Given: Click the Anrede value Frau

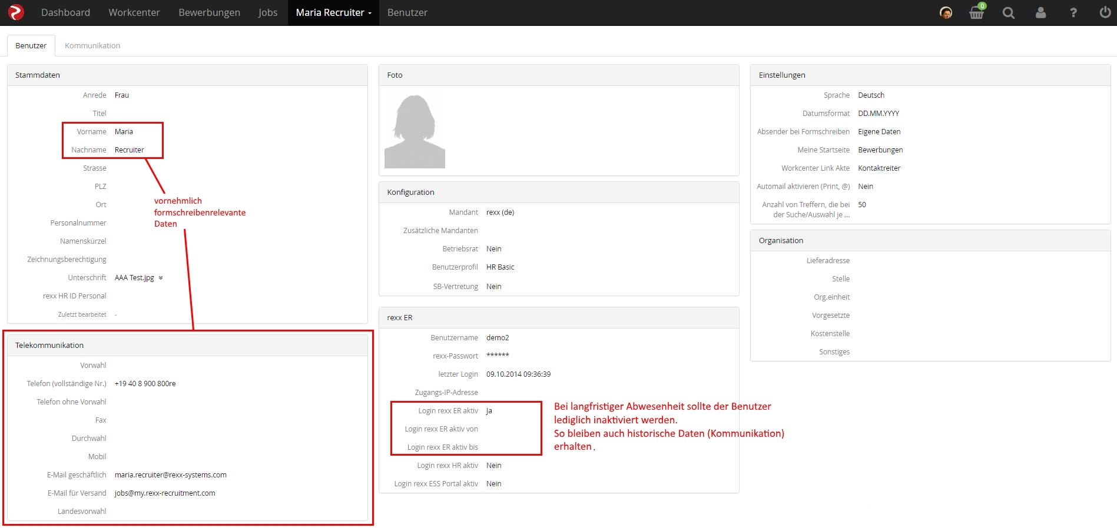Looking at the screenshot, I should point(121,95).
